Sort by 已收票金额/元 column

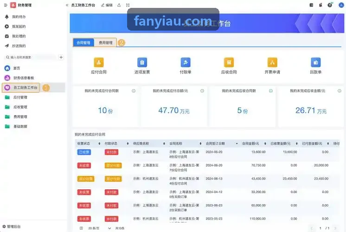pyautogui.click(x=297, y=143)
